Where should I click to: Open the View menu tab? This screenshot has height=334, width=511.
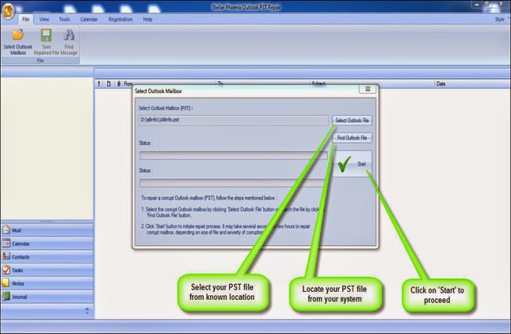(x=44, y=19)
